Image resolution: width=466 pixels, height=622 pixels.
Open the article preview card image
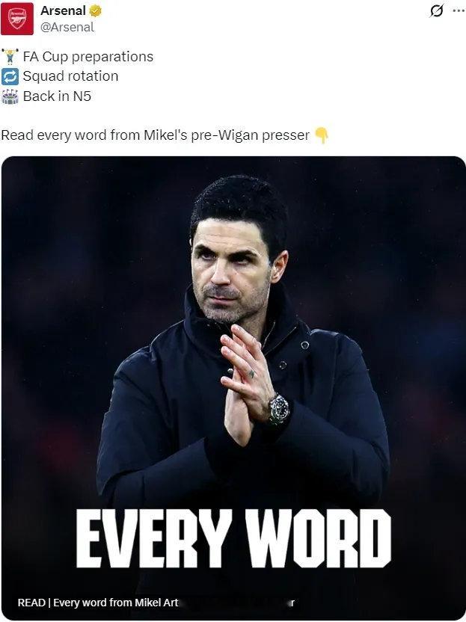coord(233,388)
